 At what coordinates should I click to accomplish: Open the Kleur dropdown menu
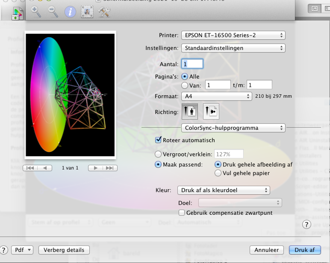point(224,190)
